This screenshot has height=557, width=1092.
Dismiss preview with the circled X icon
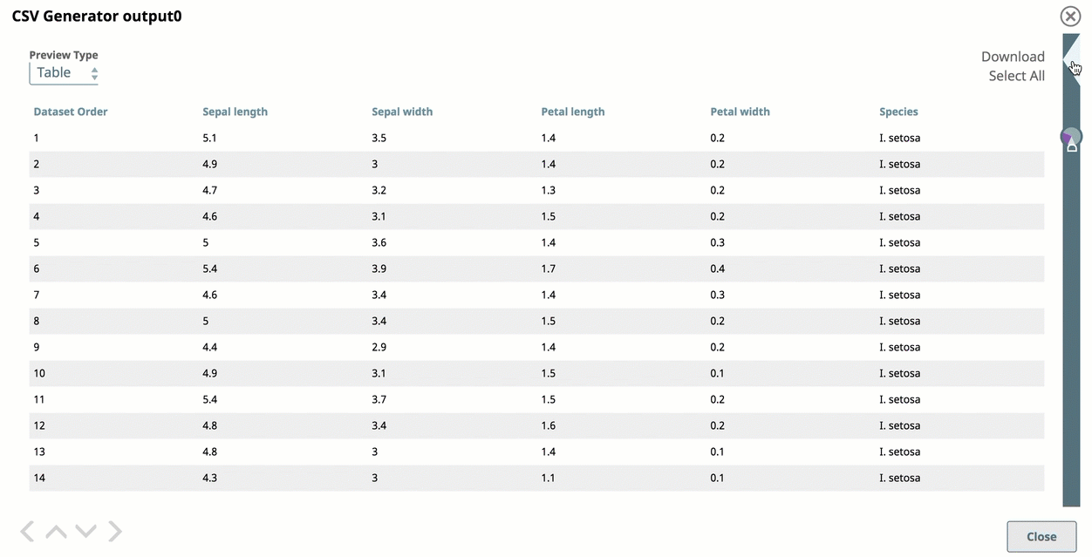[x=1070, y=17]
